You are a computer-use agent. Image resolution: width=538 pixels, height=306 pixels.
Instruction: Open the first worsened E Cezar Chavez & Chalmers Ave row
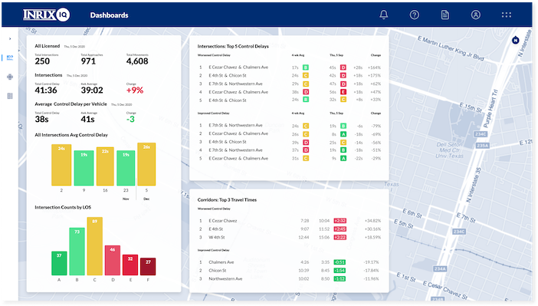[289, 67]
